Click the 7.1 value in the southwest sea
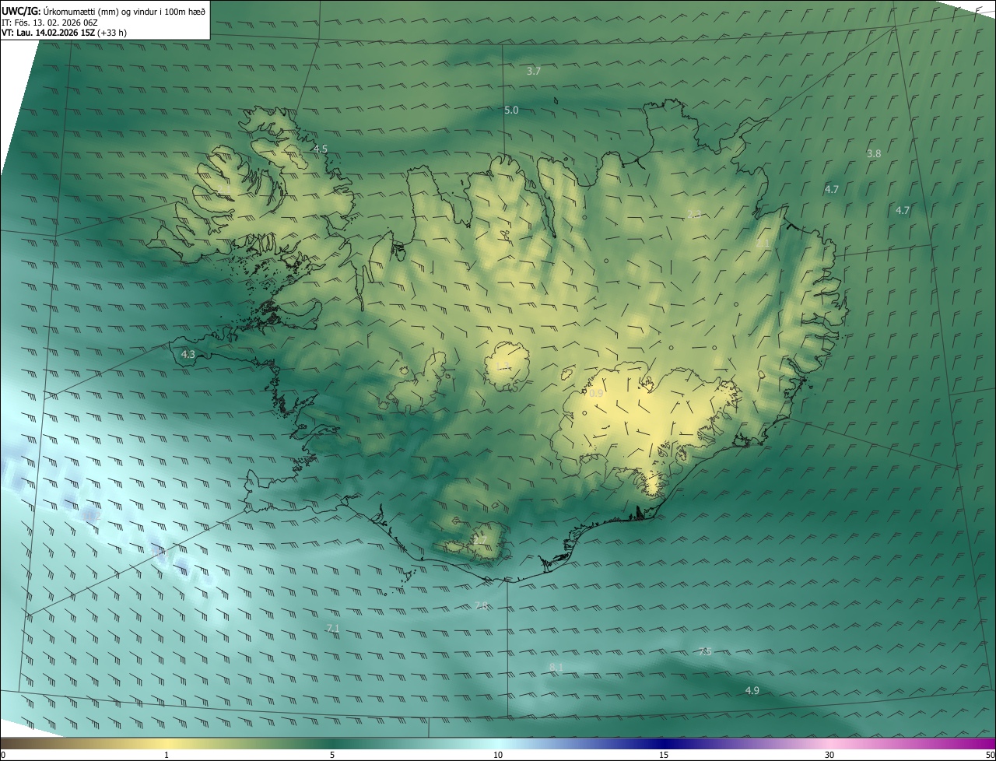This screenshot has width=996, height=761. point(333,628)
